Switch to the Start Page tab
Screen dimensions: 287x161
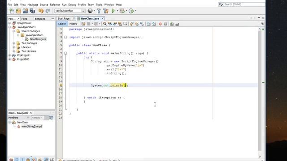click(64, 19)
